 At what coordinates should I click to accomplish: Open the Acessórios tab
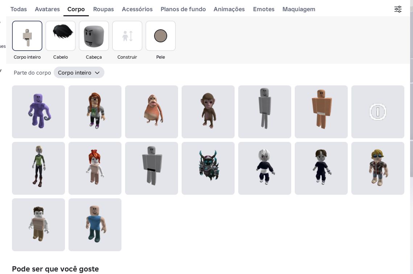click(x=137, y=9)
